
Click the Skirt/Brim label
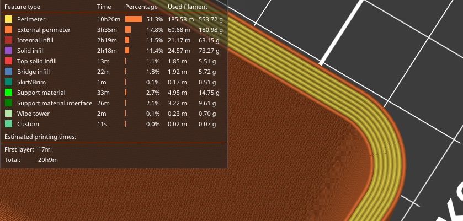tap(31, 82)
